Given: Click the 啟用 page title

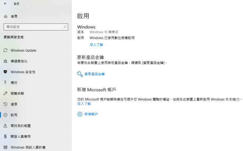Looking at the screenshot, I should click(83, 16).
